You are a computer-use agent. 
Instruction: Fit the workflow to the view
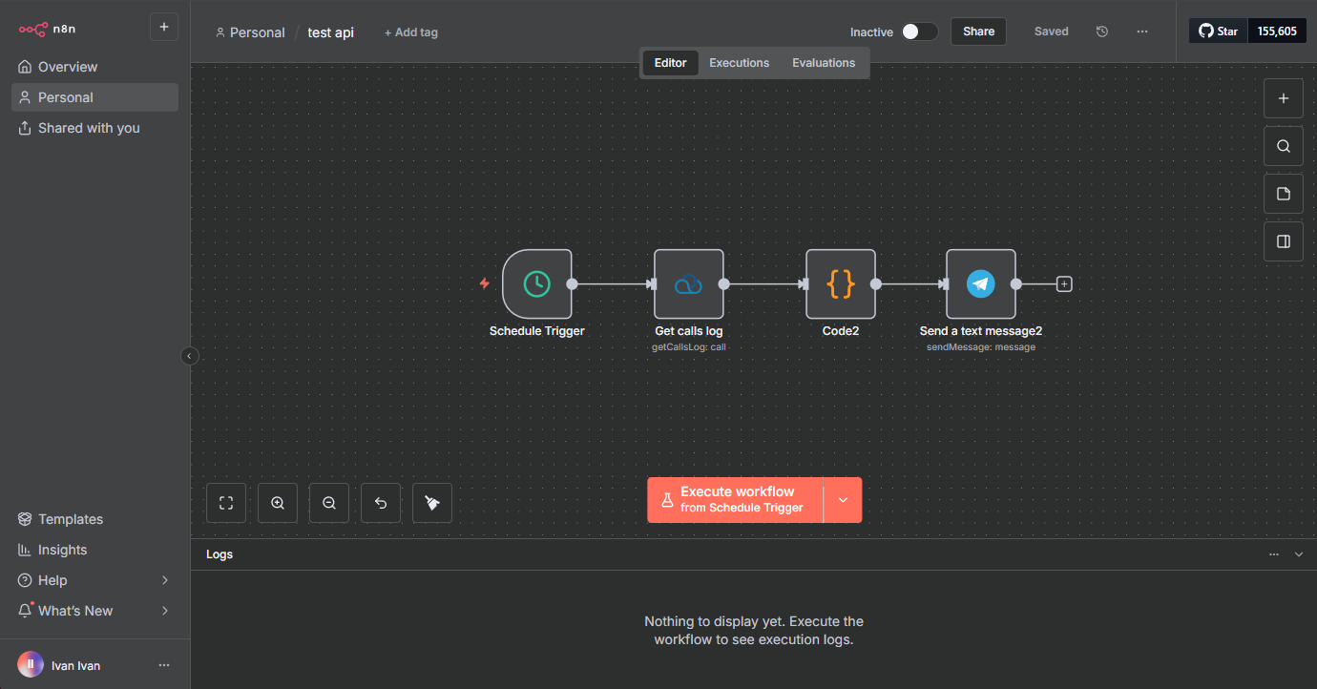click(x=226, y=503)
